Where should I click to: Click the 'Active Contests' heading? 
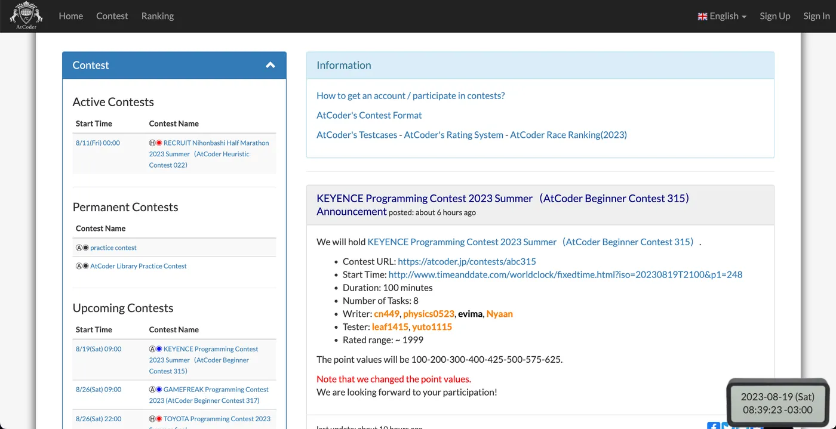pos(113,102)
